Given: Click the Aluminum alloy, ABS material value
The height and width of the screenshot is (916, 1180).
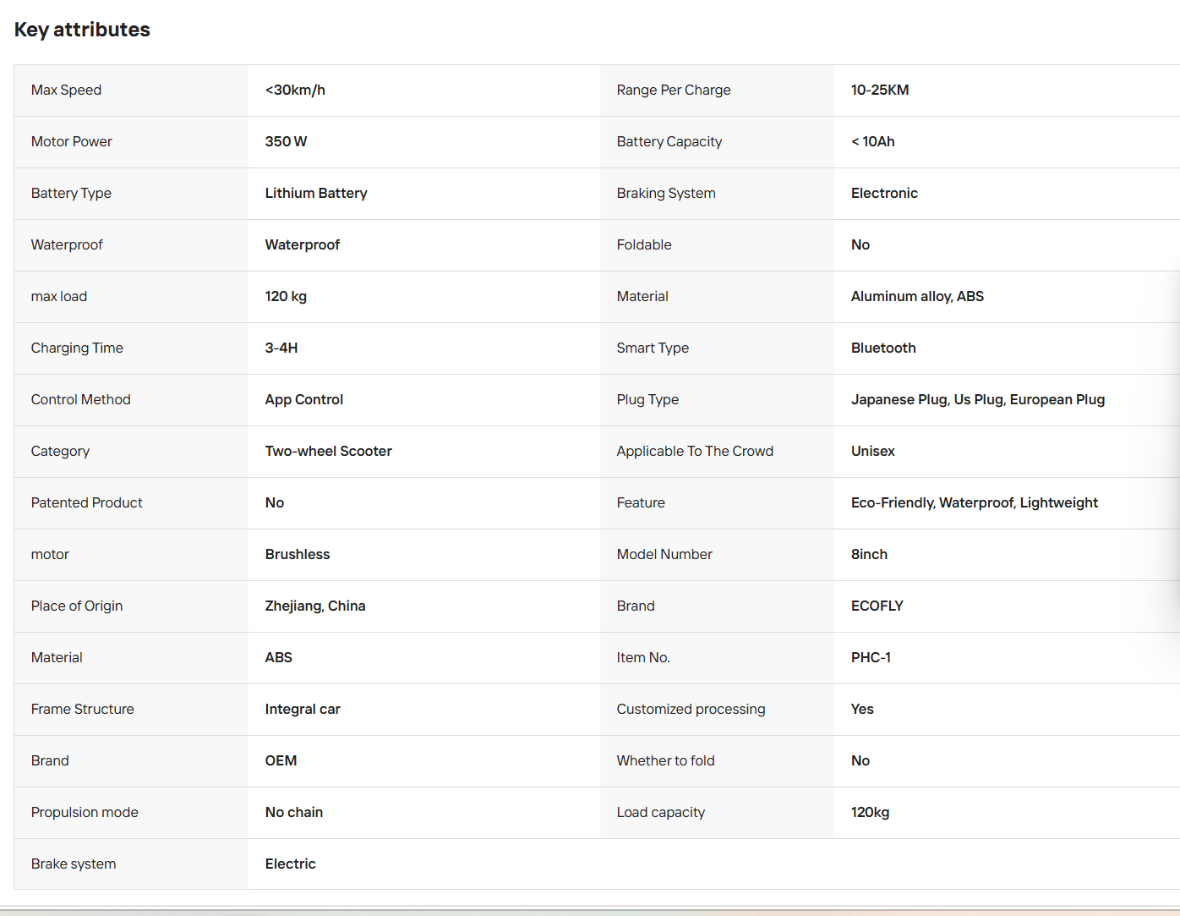Looking at the screenshot, I should (x=917, y=296).
